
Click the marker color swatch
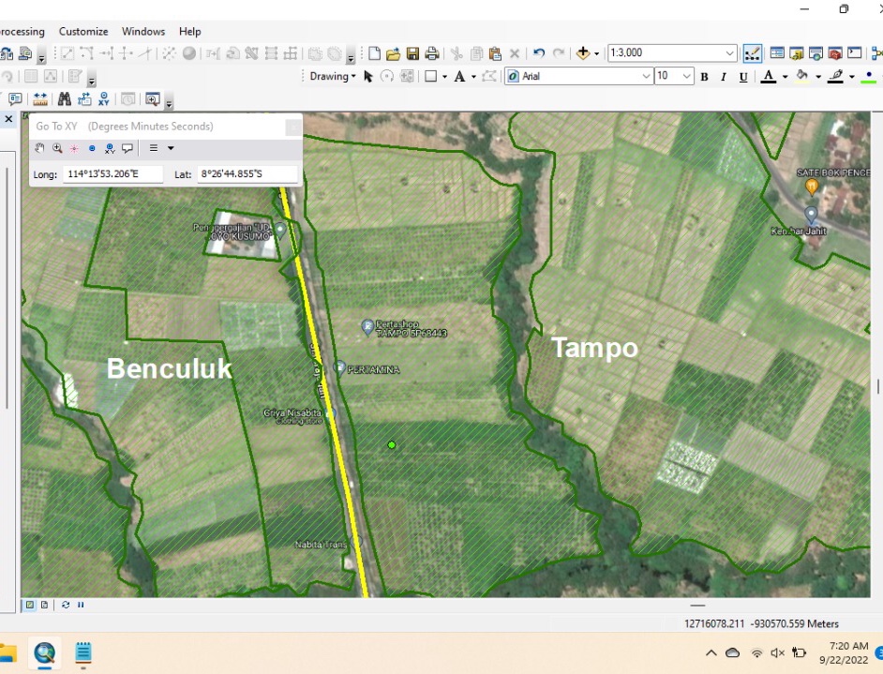tap(869, 77)
